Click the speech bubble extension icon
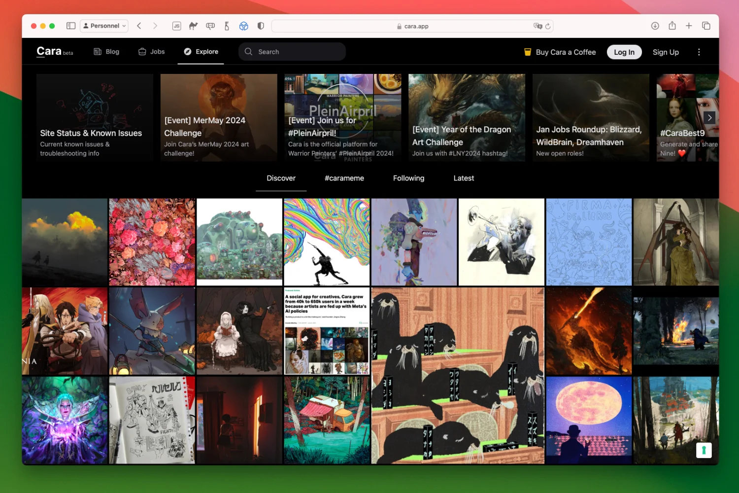This screenshot has height=493, width=739. (x=210, y=26)
